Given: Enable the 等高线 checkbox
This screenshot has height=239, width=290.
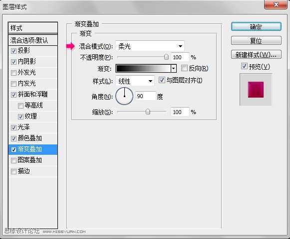Looking at the screenshot, I should pyautogui.click(x=20, y=106).
